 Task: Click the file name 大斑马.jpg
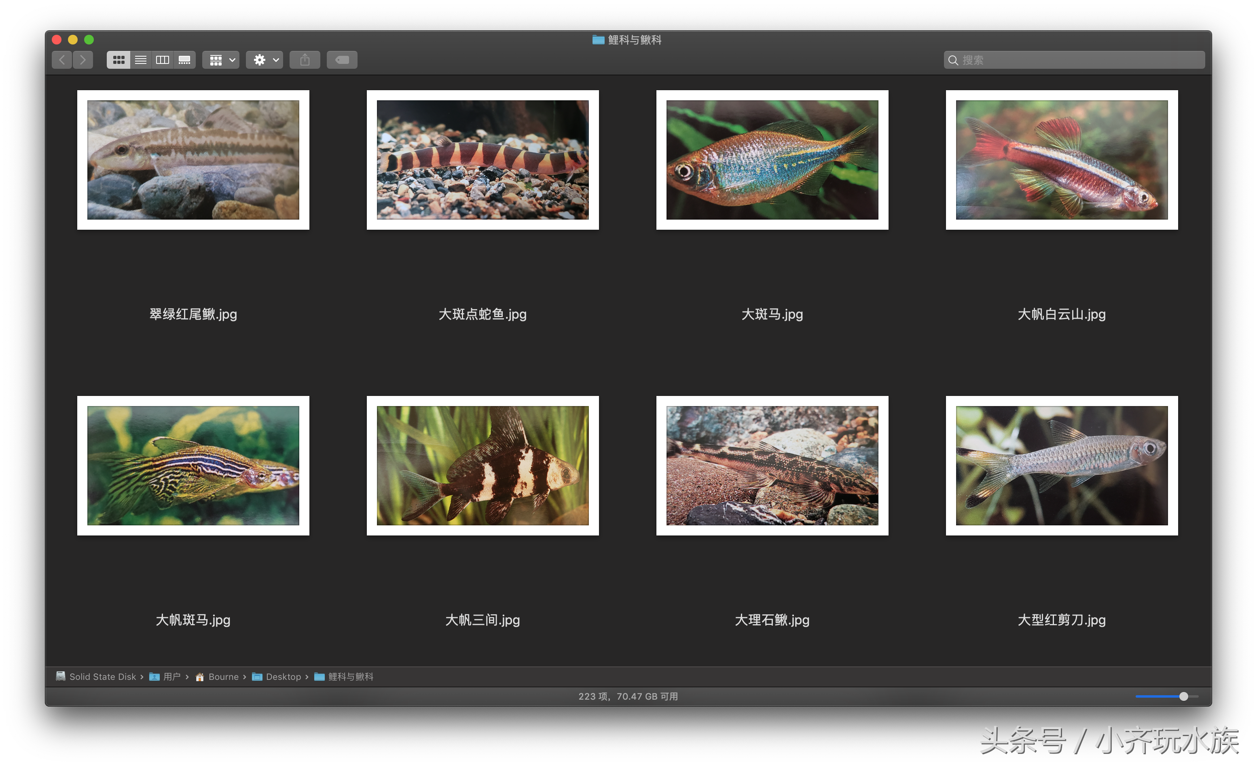772,314
